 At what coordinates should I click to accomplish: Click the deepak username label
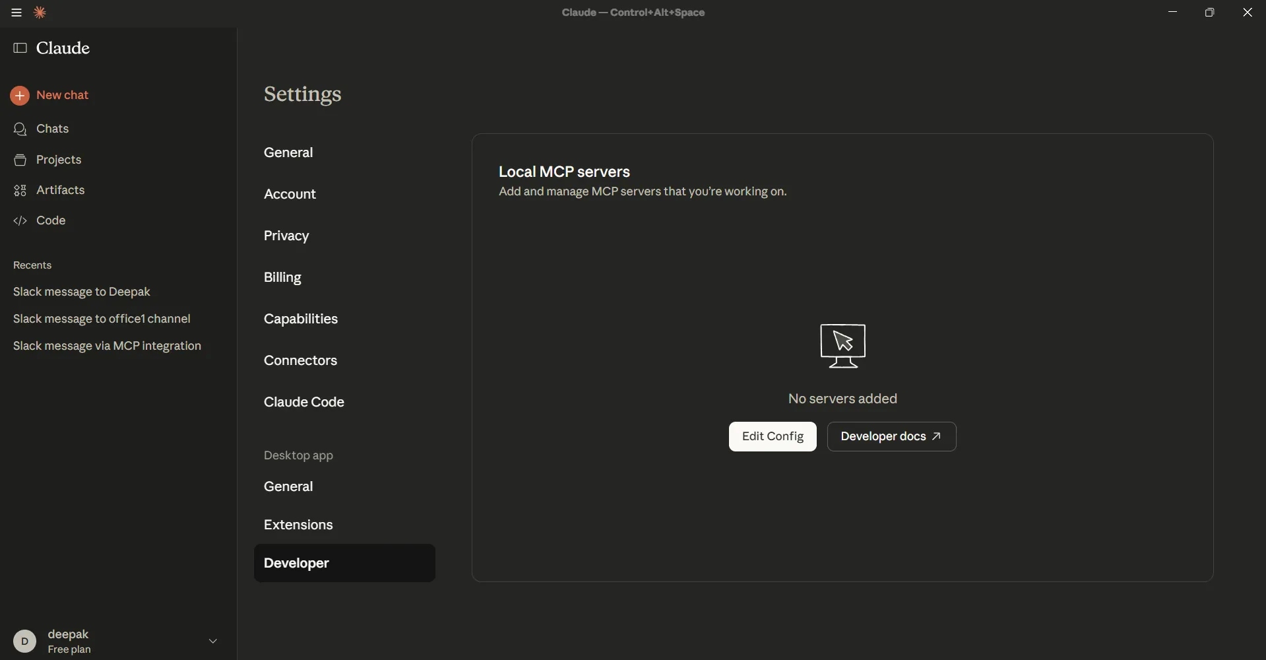click(69, 634)
